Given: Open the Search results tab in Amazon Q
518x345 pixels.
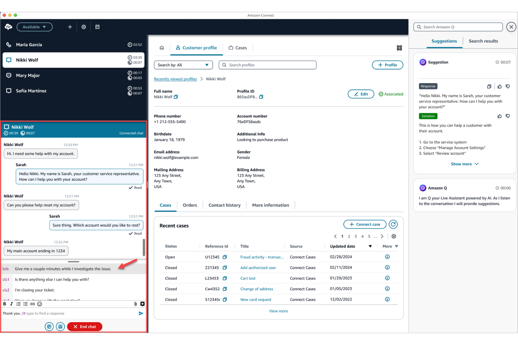Looking at the screenshot, I should (483, 41).
